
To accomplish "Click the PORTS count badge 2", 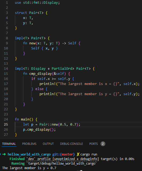I will 103,144.
